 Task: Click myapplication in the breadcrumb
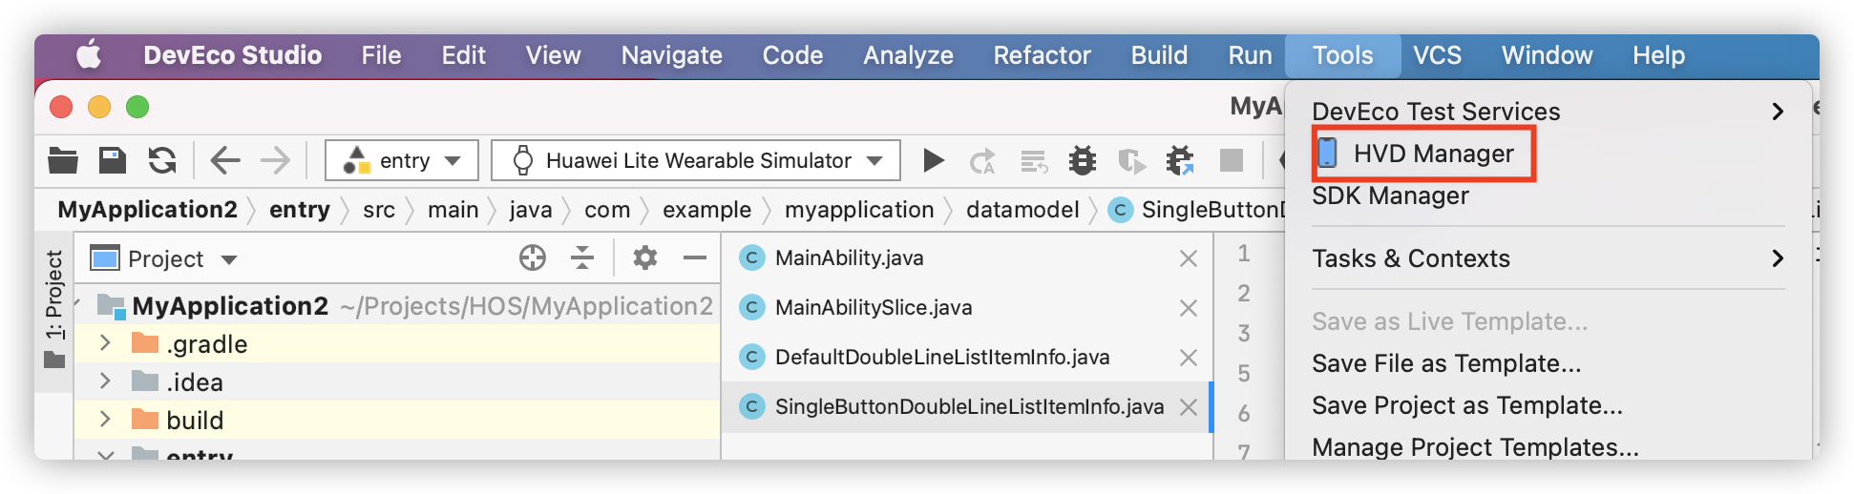[x=859, y=210]
